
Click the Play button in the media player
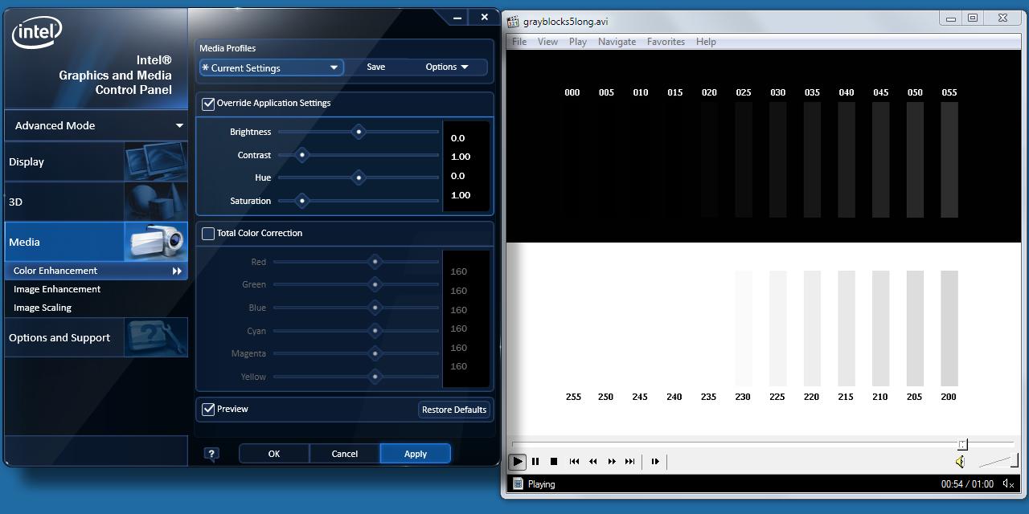point(517,461)
